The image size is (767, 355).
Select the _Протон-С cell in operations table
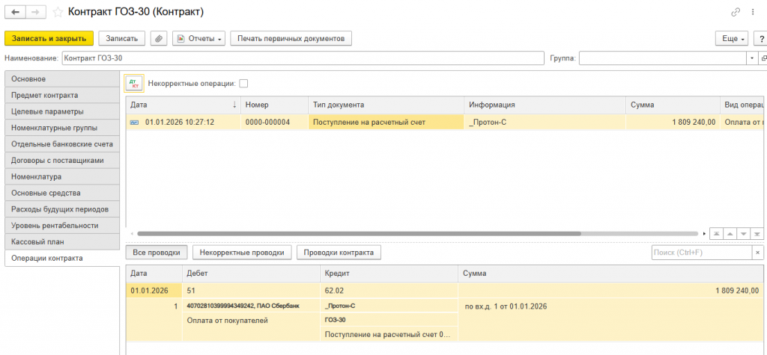tap(545, 122)
